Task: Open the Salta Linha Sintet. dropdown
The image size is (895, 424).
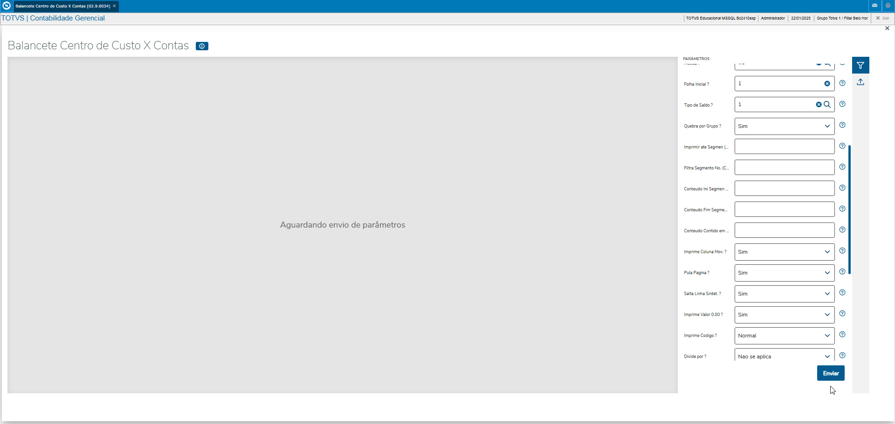Action: 785,294
